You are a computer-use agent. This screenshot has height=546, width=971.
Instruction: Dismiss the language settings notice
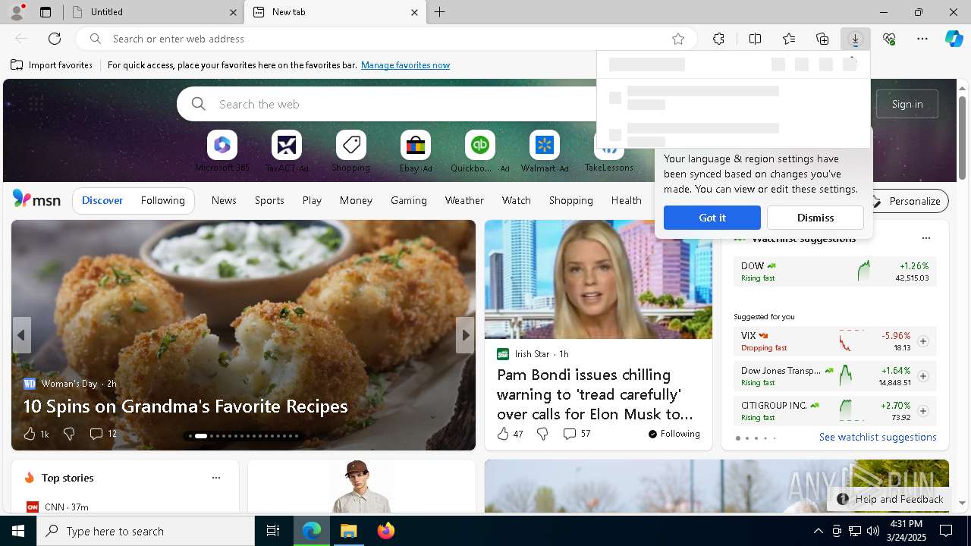[x=815, y=218]
